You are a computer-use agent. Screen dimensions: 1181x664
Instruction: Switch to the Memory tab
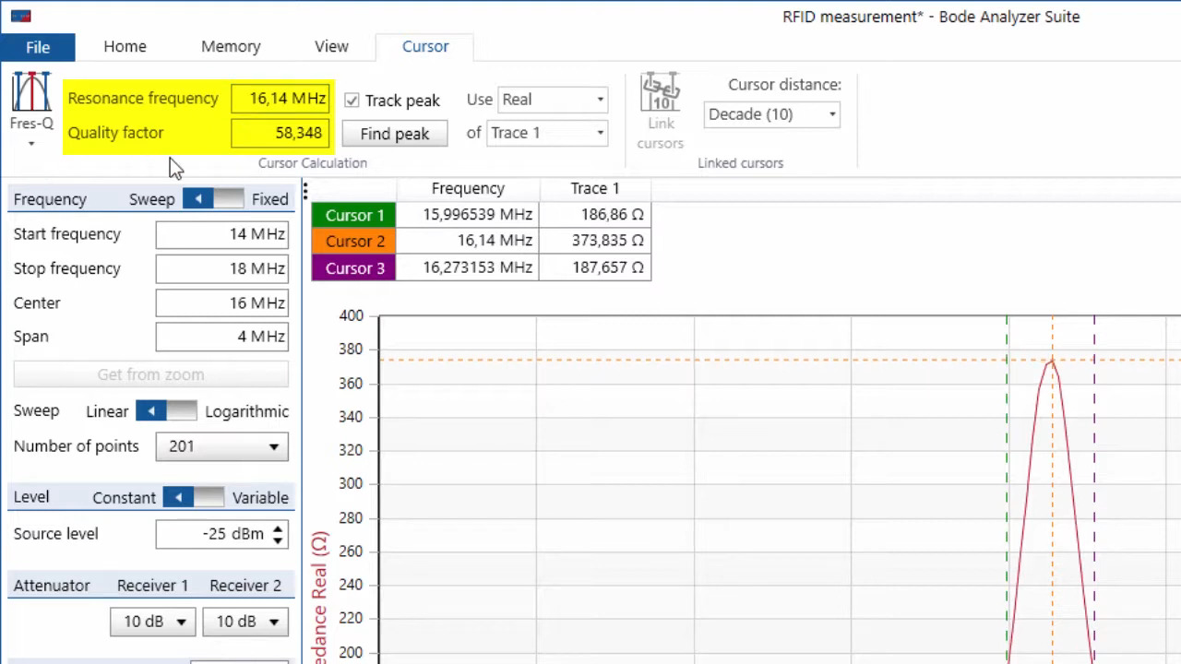coord(231,47)
